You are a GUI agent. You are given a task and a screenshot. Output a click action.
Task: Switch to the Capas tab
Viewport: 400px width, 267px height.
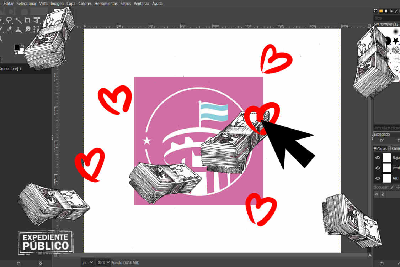380,148
